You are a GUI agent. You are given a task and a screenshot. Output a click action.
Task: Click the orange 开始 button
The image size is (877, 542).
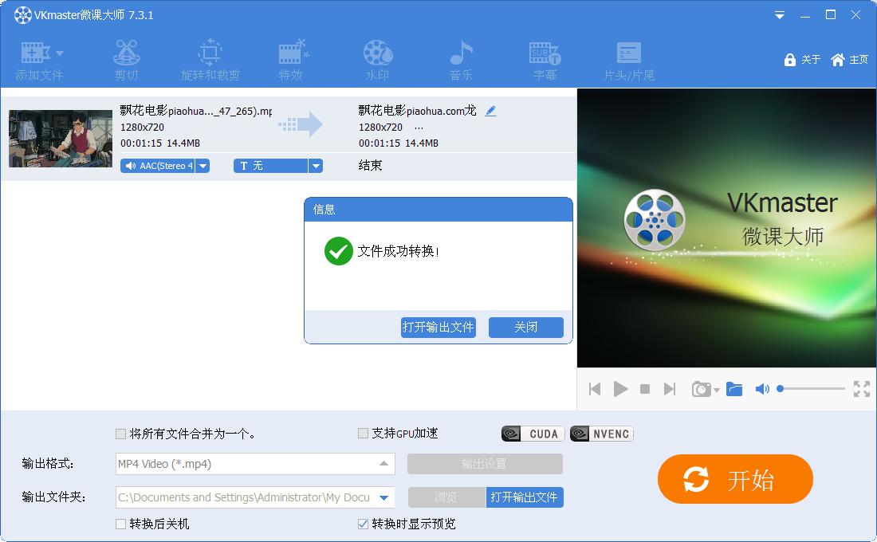(735, 480)
